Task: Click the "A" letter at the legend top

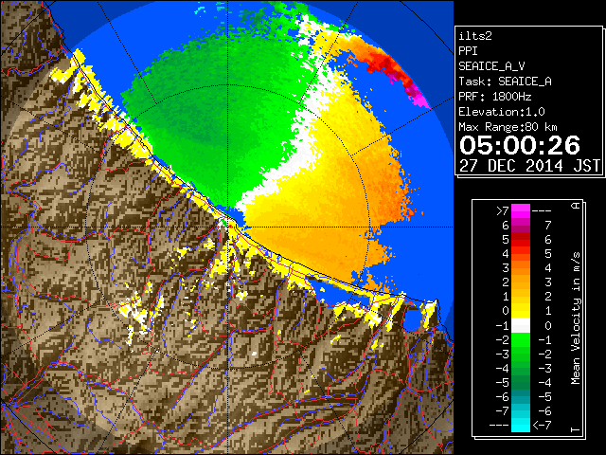Action: pyautogui.click(x=576, y=206)
